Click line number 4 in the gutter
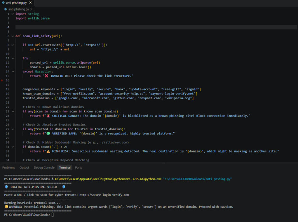298x222 pixels. (x=9, y=27)
